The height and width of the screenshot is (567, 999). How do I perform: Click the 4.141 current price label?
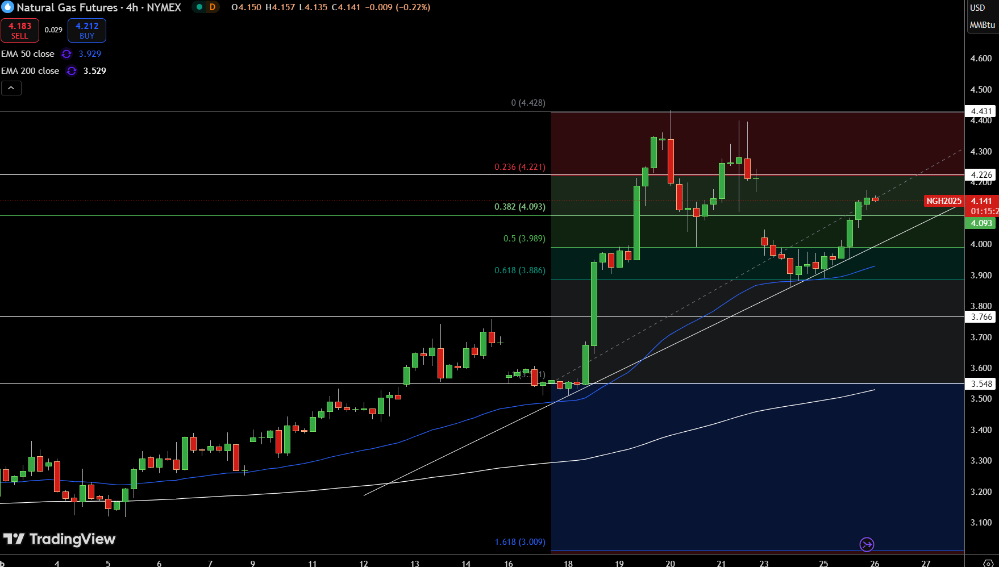(x=981, y=201)
